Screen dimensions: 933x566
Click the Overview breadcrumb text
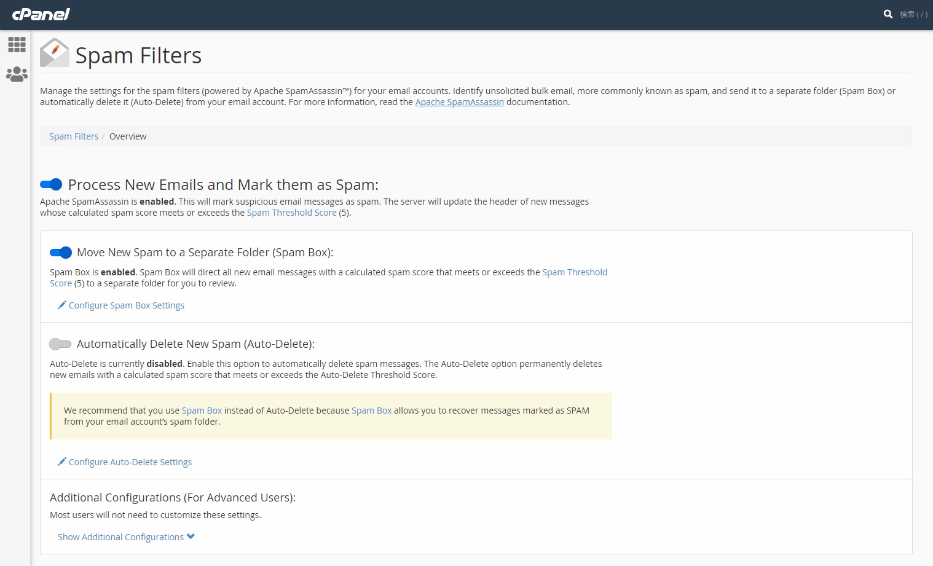click(128, 136)
